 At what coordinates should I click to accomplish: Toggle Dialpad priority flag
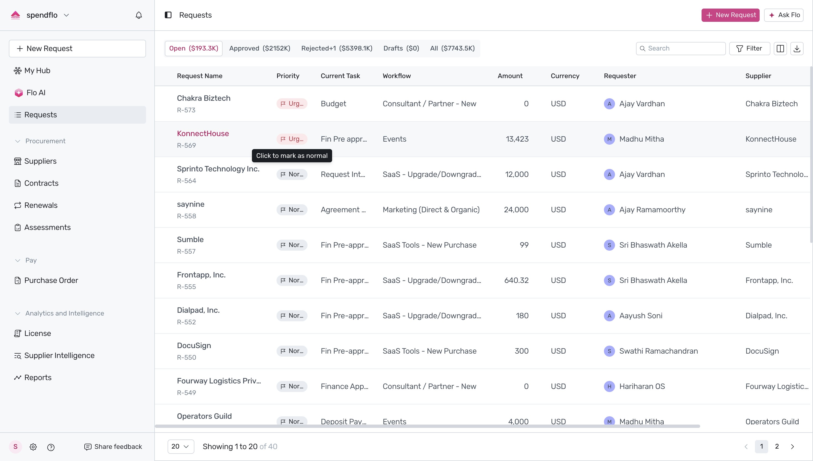click(x=292, y=316)
